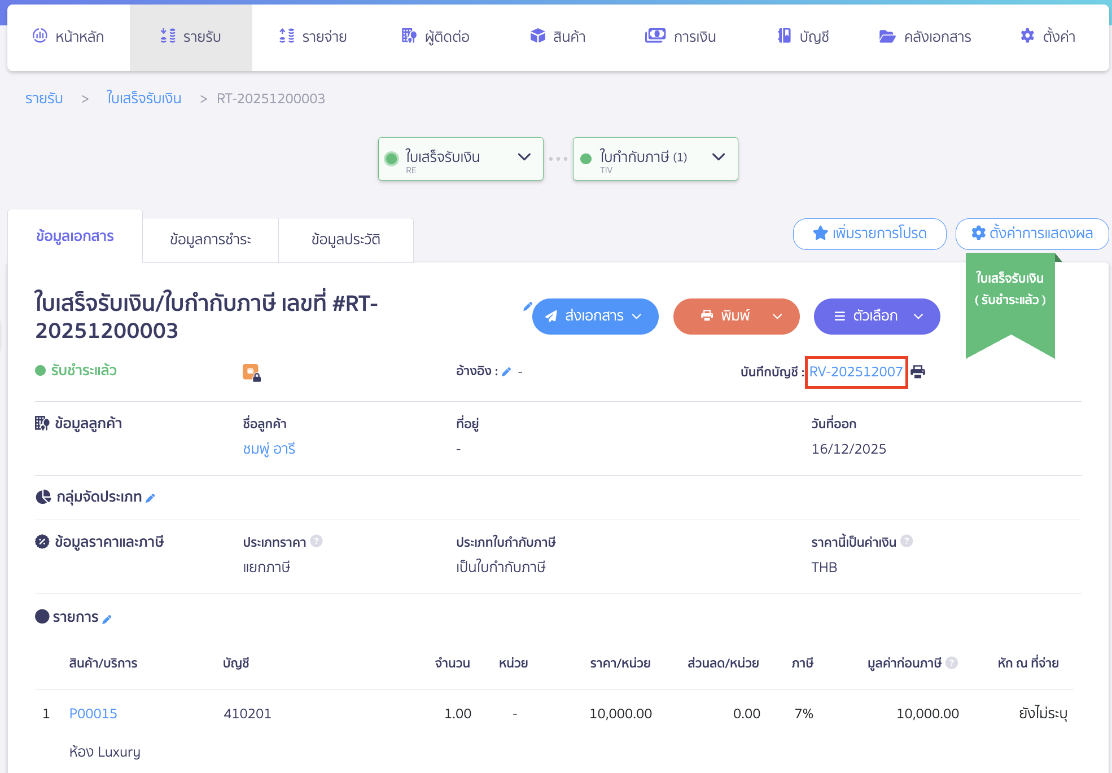The image size is (1112, 773).
Task: Click the เพิ่มรายการโปรด favorite button
Action: [x=869, y=234]
